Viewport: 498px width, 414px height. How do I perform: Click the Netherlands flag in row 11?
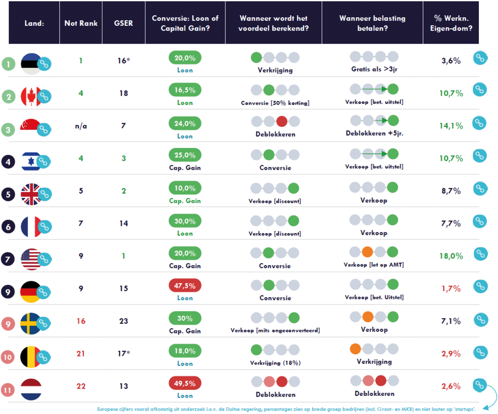31,389
